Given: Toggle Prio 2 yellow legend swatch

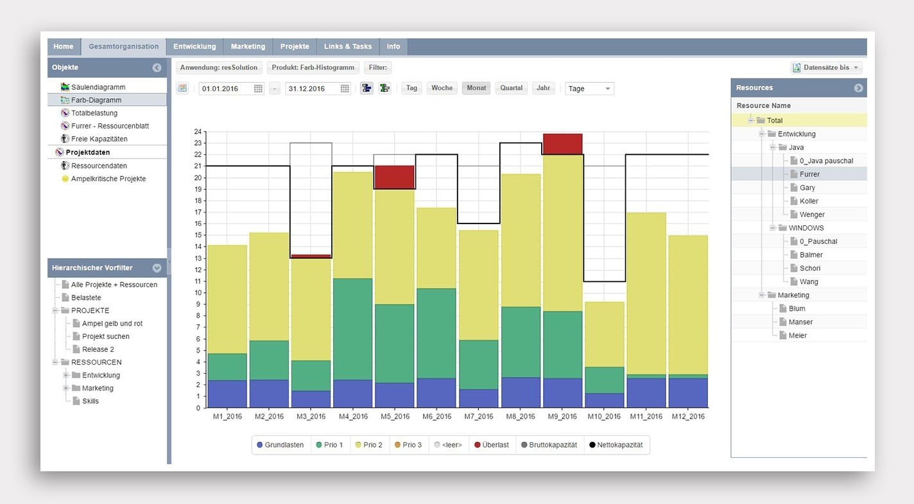Looking at the screenshot, I should pos(358,445).
